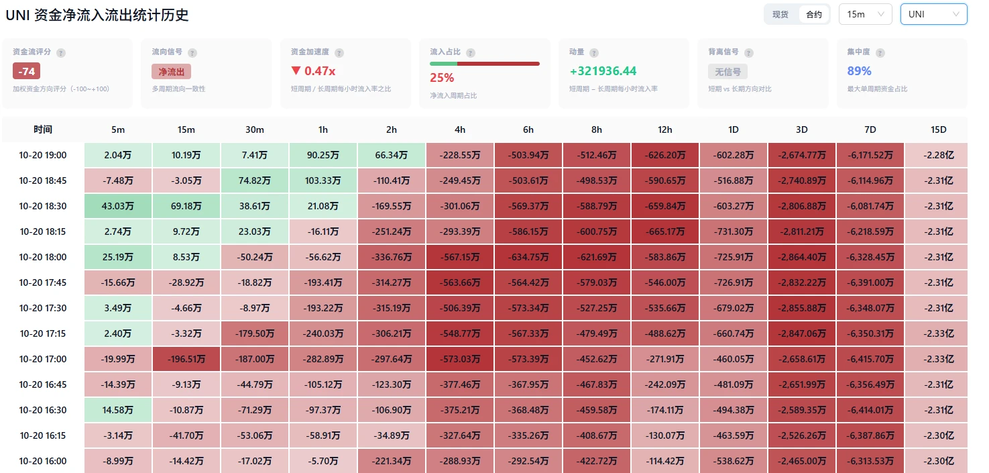Click the 25% inflow ratio value
Image resolution: width=989 pixels, height=473 pixels.
pos(442,77)
